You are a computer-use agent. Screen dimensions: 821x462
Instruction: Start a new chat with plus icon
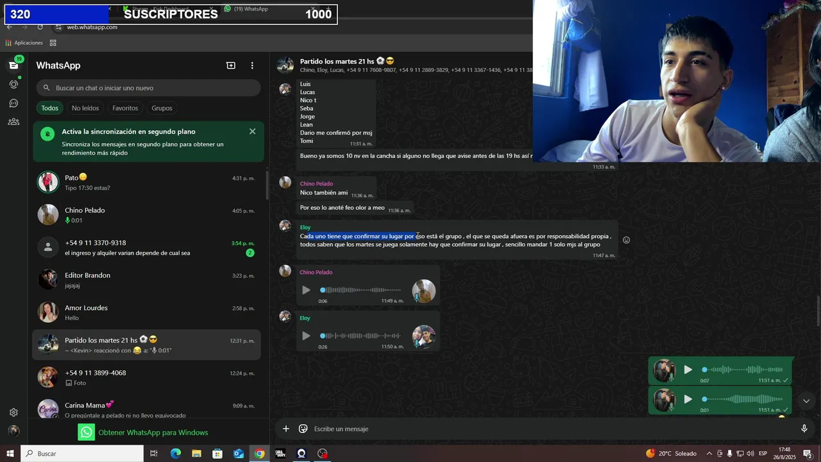coord(231,65)
